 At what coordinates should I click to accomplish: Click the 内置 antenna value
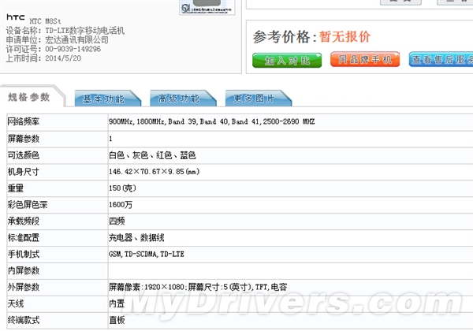point(117,303)
